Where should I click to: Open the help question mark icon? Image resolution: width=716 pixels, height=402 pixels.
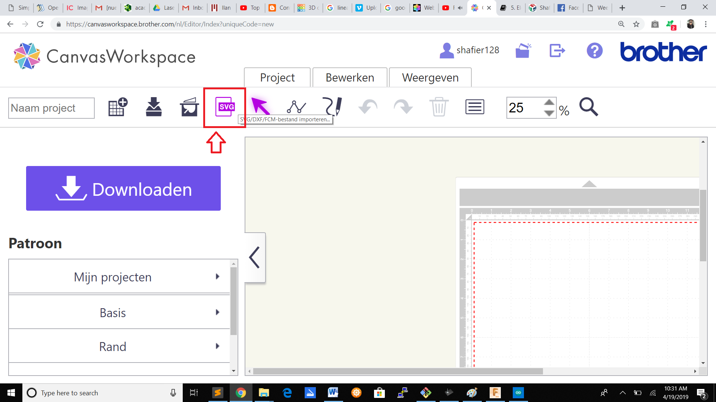click(x=594, y=50)
